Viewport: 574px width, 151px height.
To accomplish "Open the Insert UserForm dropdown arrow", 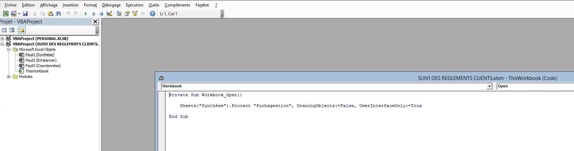I will 19,14.
